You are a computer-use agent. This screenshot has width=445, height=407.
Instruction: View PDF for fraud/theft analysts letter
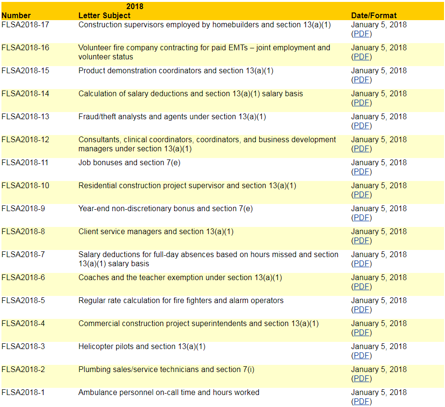pyautogui.click(x=361, y=126)
